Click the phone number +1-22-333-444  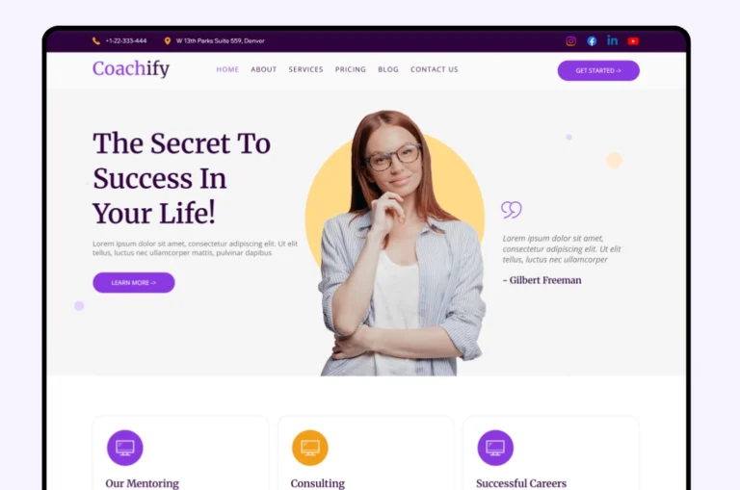pos(126,41)
